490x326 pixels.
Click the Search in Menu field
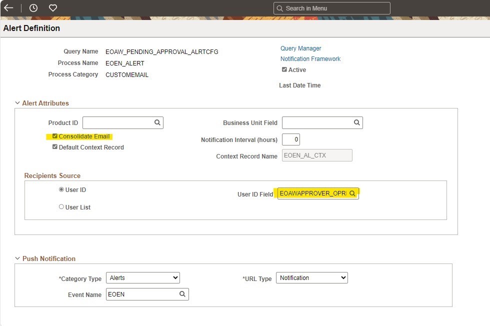pyautogui.click(x=331, y=8)
